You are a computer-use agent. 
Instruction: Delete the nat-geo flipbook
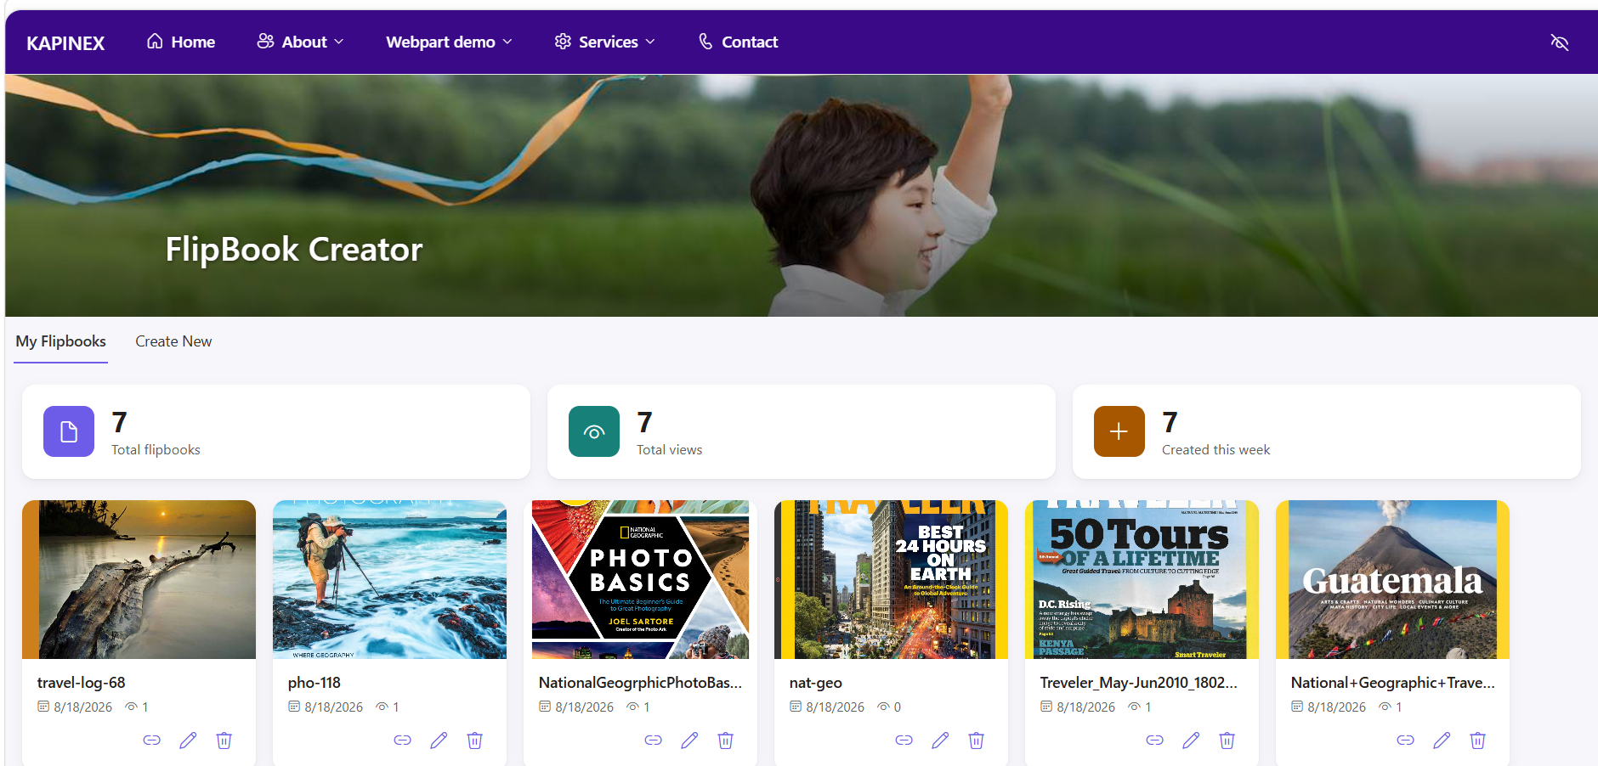pyautogui.click(x=976, y=741)
